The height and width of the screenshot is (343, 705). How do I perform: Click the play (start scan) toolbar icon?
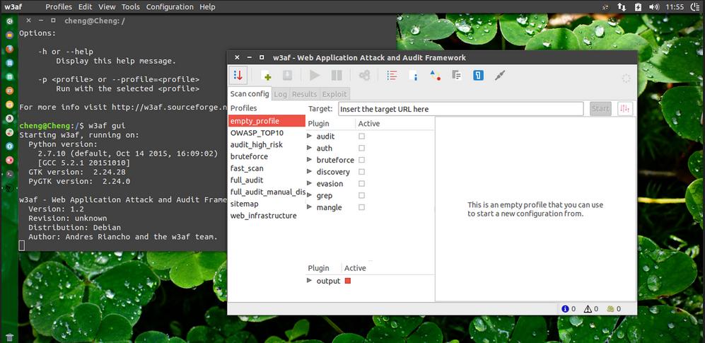point(315,76)
